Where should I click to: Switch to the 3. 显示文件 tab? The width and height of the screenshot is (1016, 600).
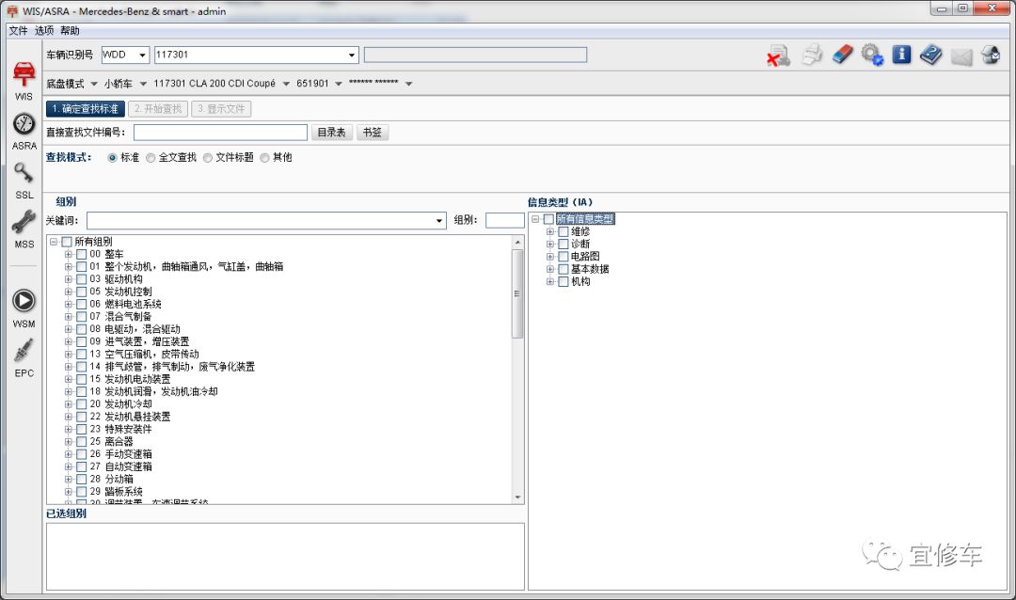[221, 109]
